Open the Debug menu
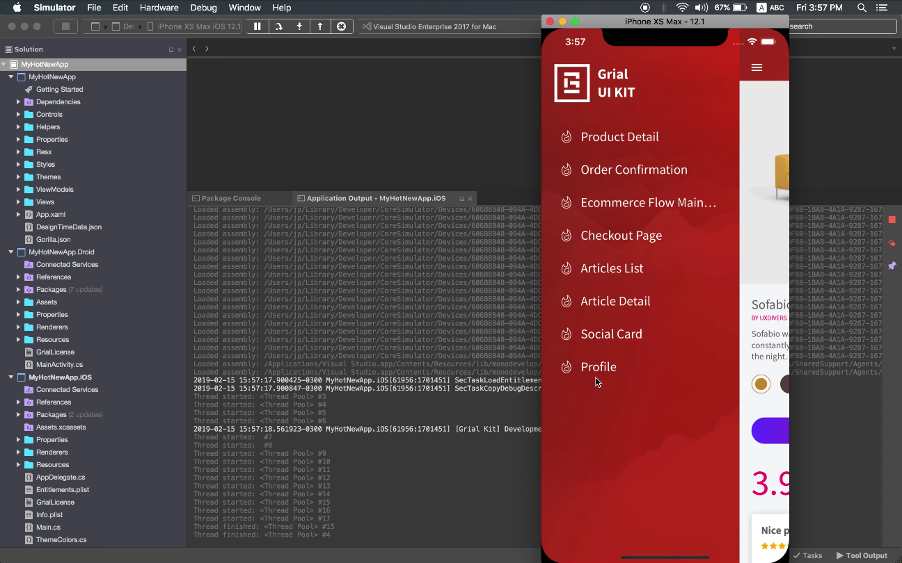Viewport: 902px width, 563px height. click(203, 8)
